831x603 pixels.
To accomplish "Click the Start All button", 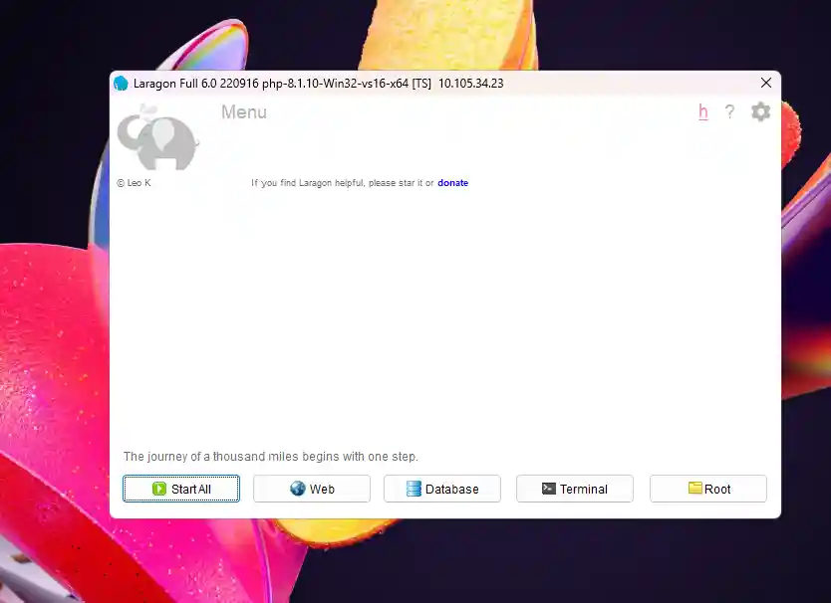I will [x=181, y=489].
